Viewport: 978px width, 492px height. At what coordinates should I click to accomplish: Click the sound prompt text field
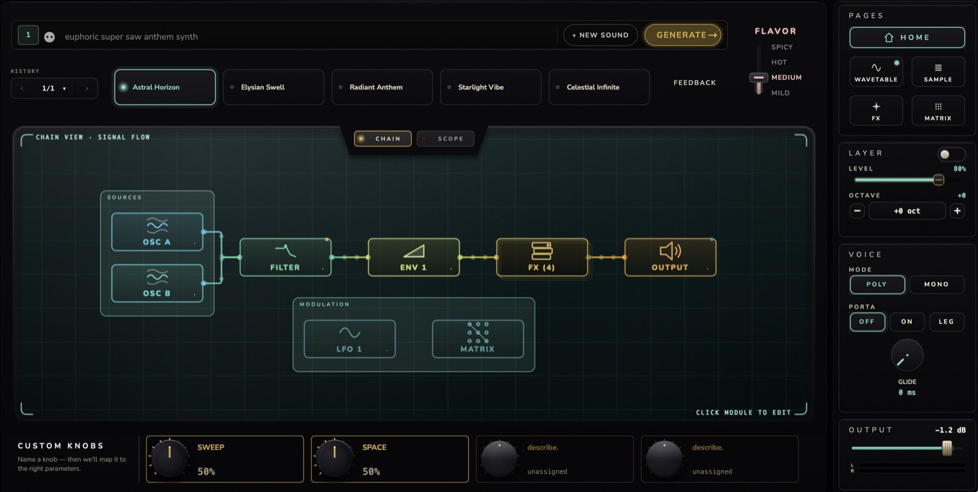(309, 37)
